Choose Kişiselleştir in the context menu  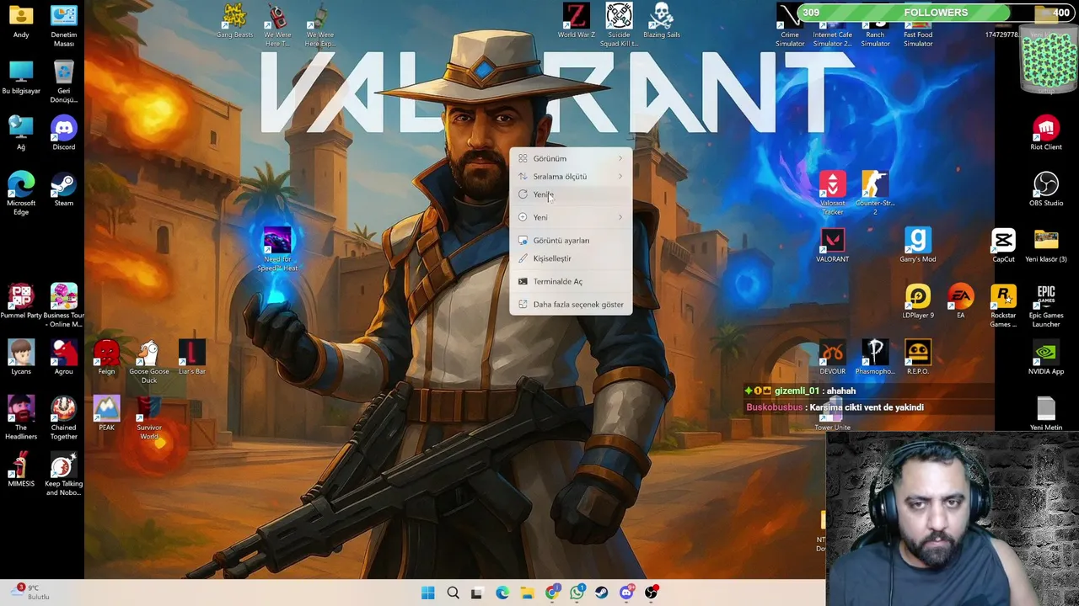pyautogui.click(x=571, y=258)
